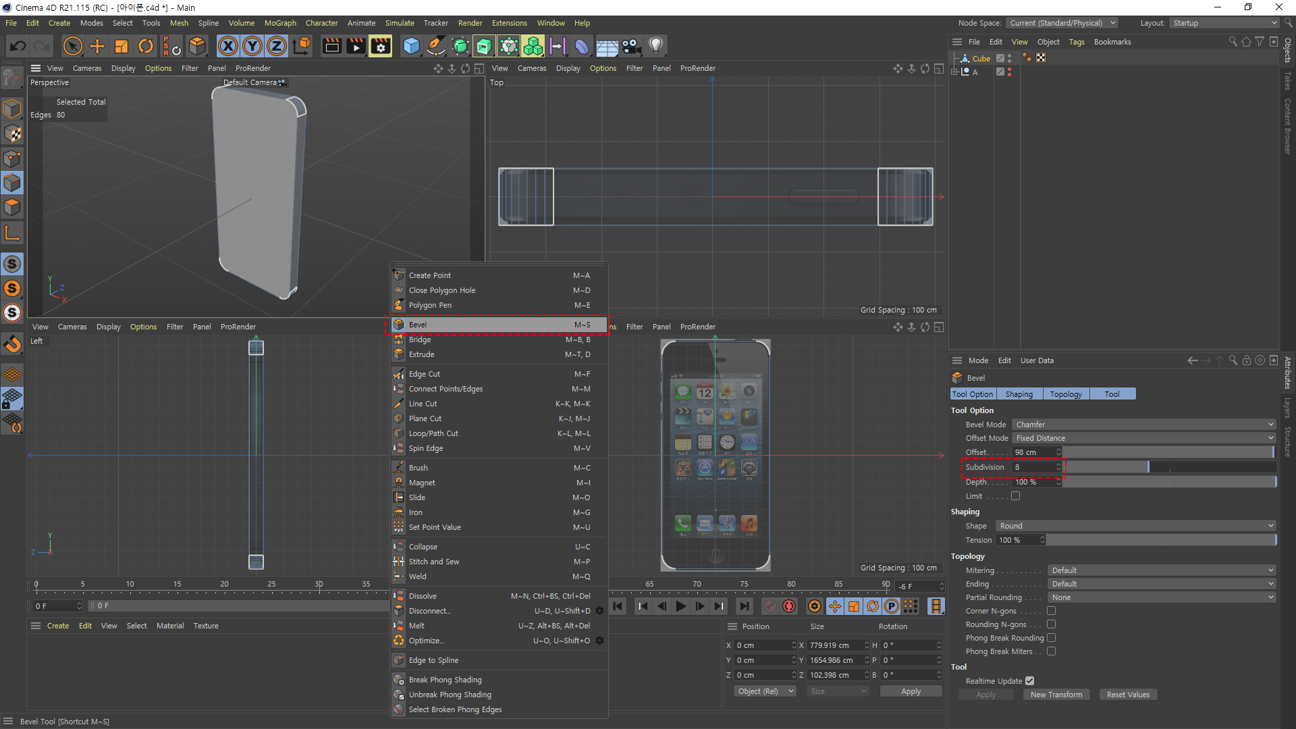Open Edit Render Settings
1296x729 pixels.
pyautogui.click(x=380, y=46)
